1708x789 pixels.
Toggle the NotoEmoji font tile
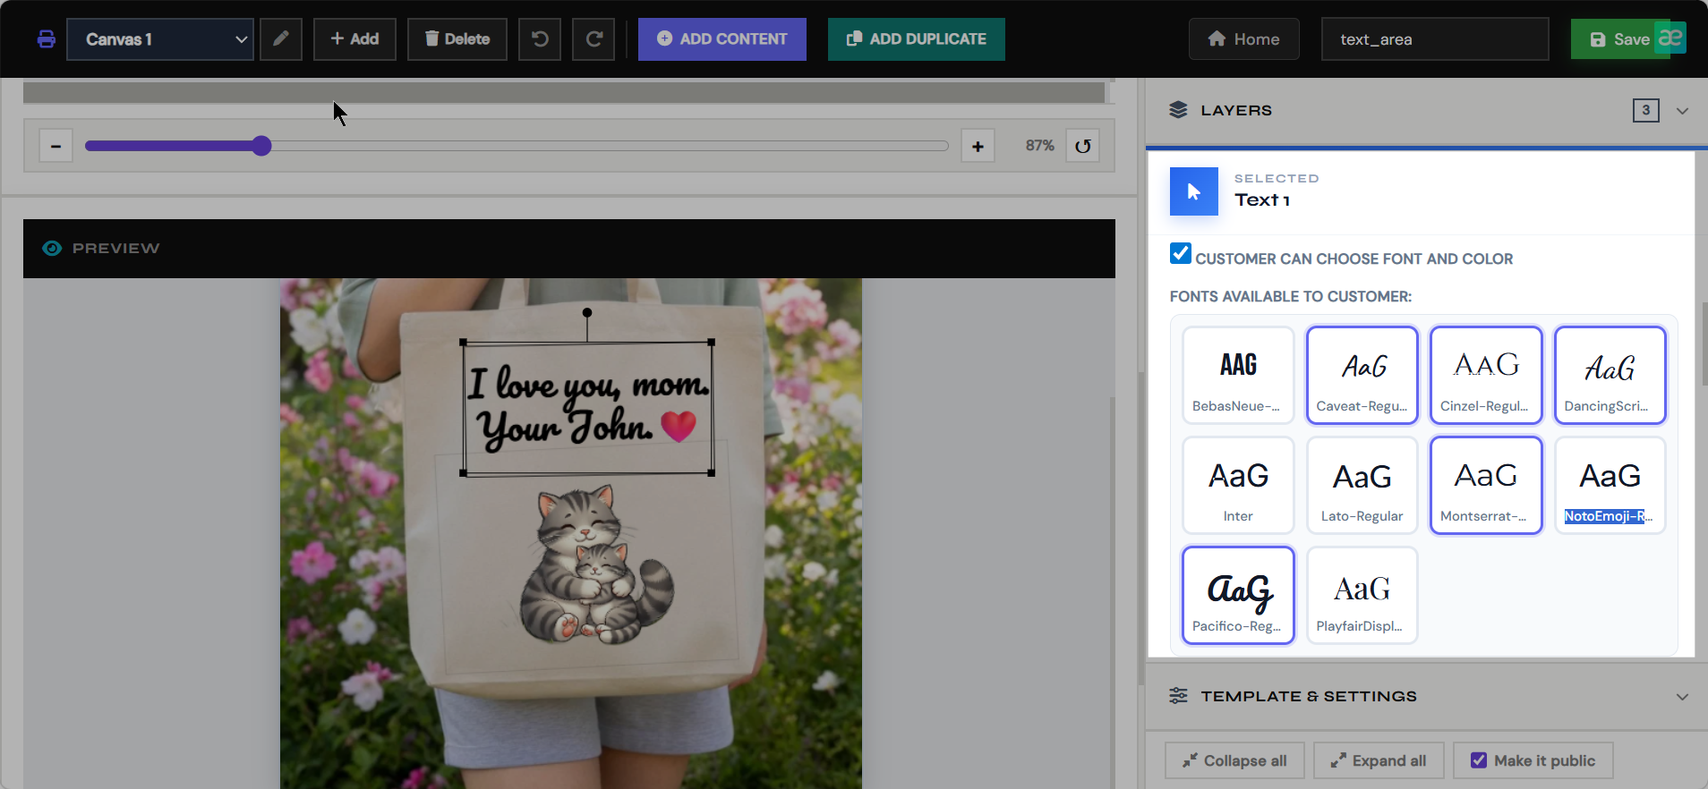(1610, 485)
